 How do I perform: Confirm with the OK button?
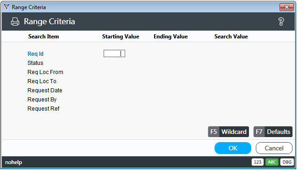coord(233,148)
